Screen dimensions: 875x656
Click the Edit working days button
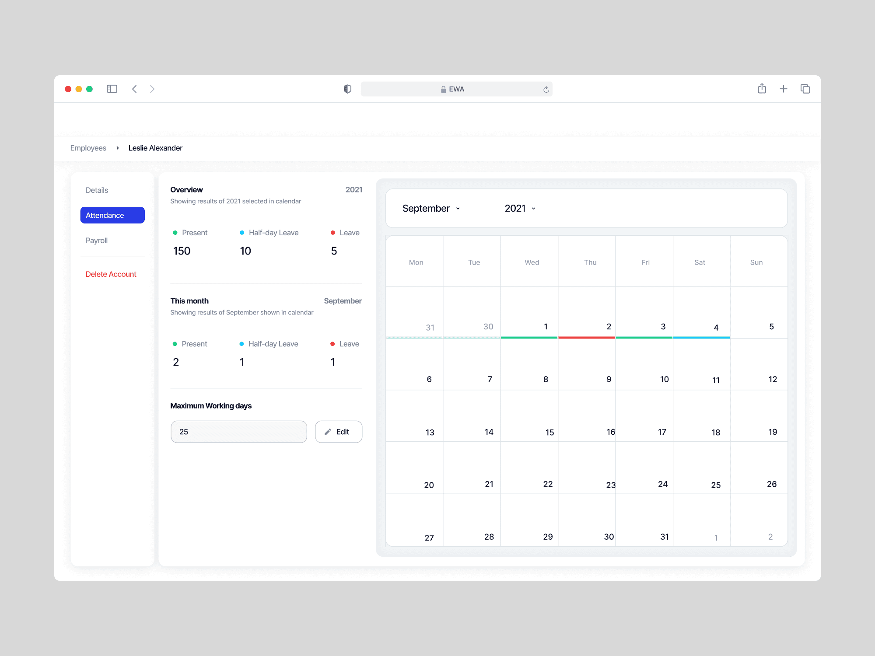click(338, 432)
